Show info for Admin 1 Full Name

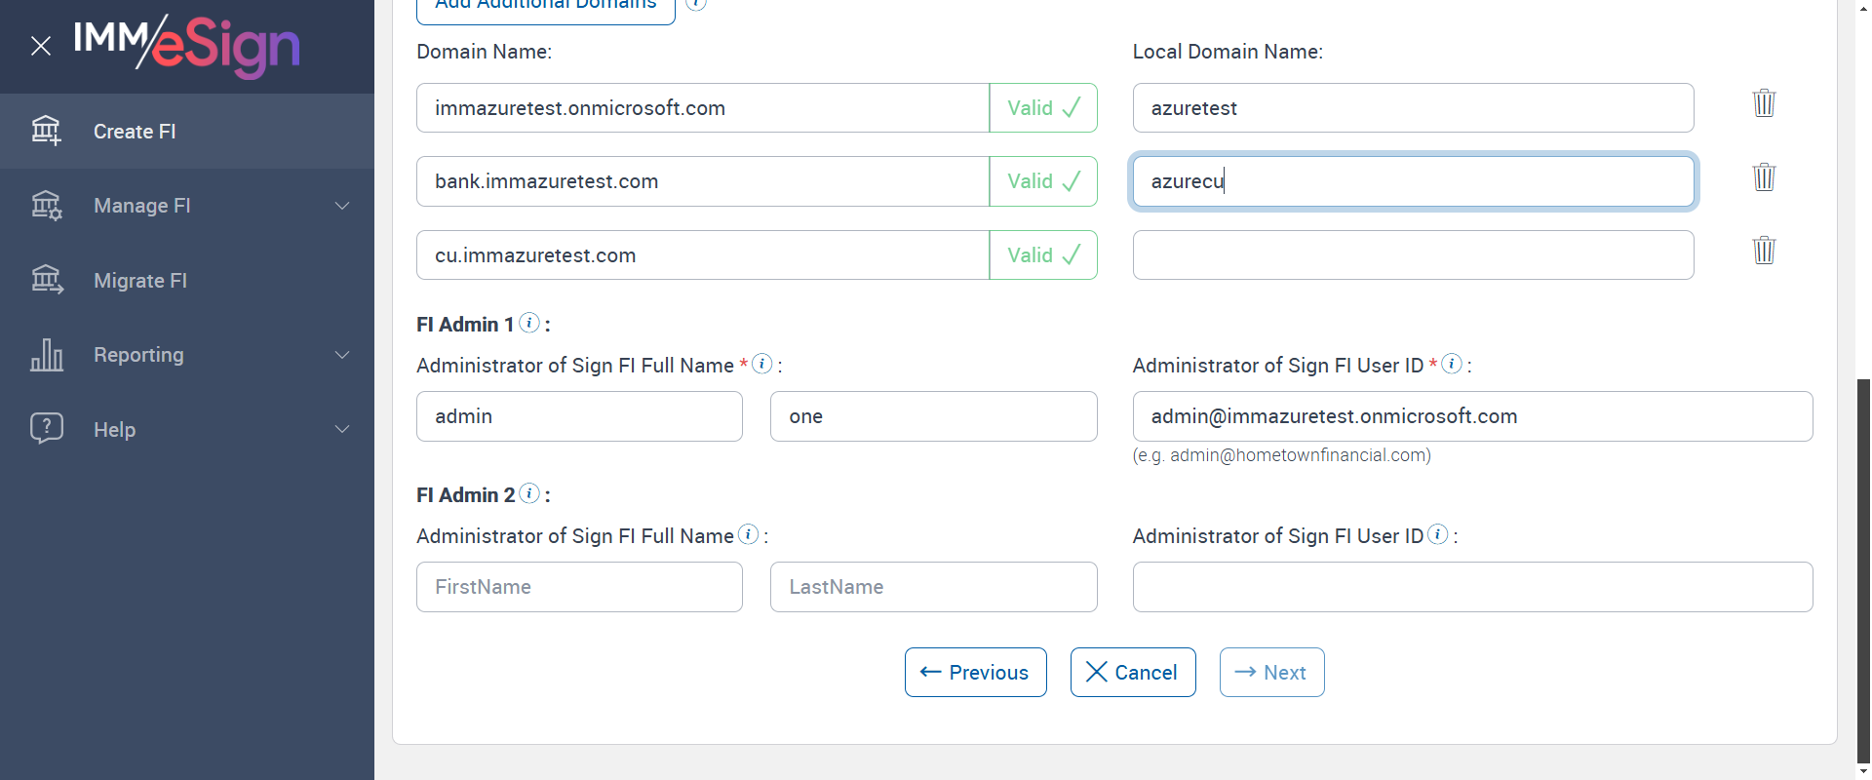(762, 364)
